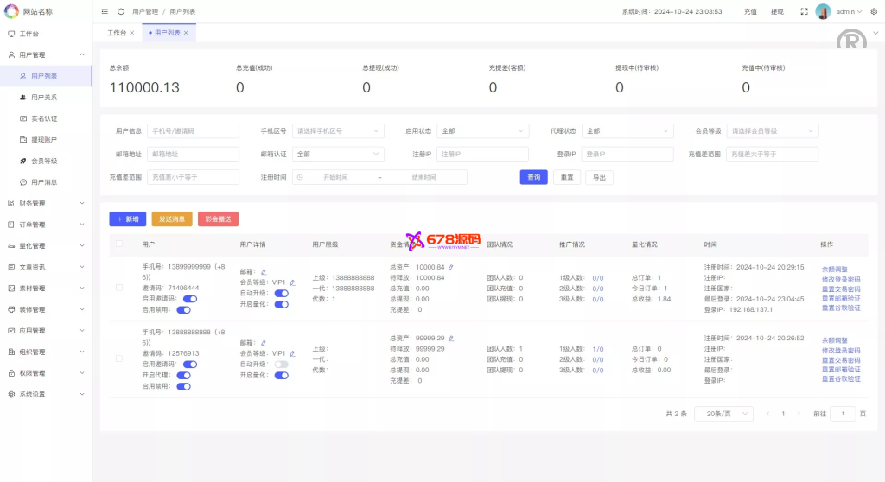Image resolution: width=885 pixels, height=482 pixels.
Task: Toggle 自动升级 switch for user 13888888888
Action: pos(281,365)
